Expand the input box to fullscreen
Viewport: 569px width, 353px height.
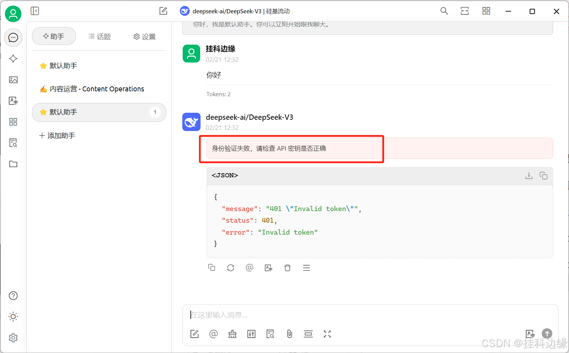327,334
